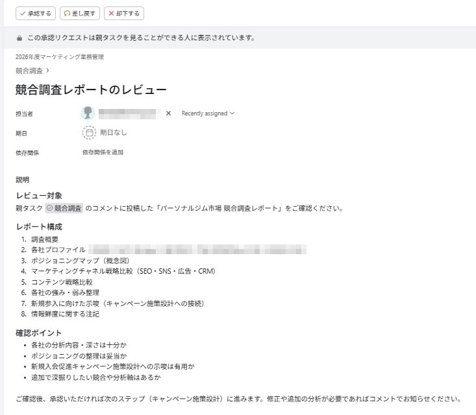Click the 競合調査 task mention in the description
Viewport: 476px width, 415px height.
68,208
